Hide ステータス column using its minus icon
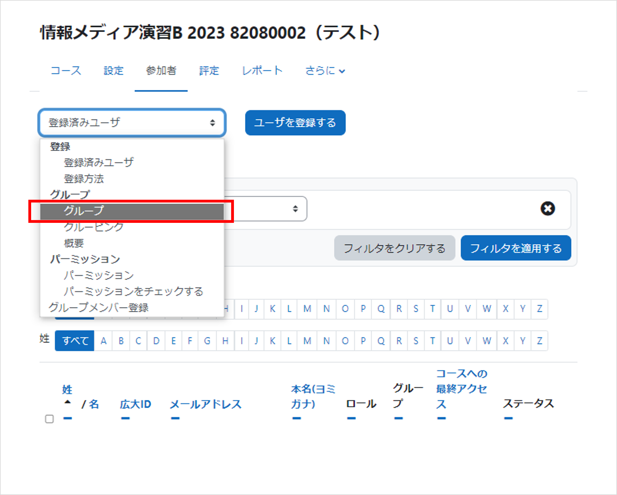Viewport: 617px width, 495px height. click(x=508, y=418)
